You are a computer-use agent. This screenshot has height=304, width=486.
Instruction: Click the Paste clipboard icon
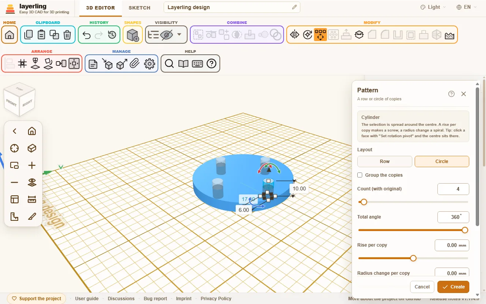[41, 35]
